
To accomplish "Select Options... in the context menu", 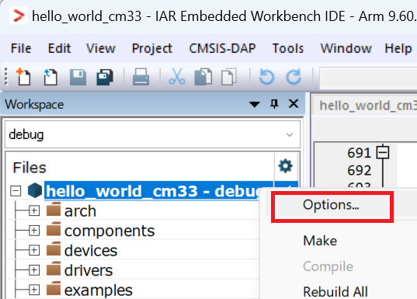I will coord(331,205).
